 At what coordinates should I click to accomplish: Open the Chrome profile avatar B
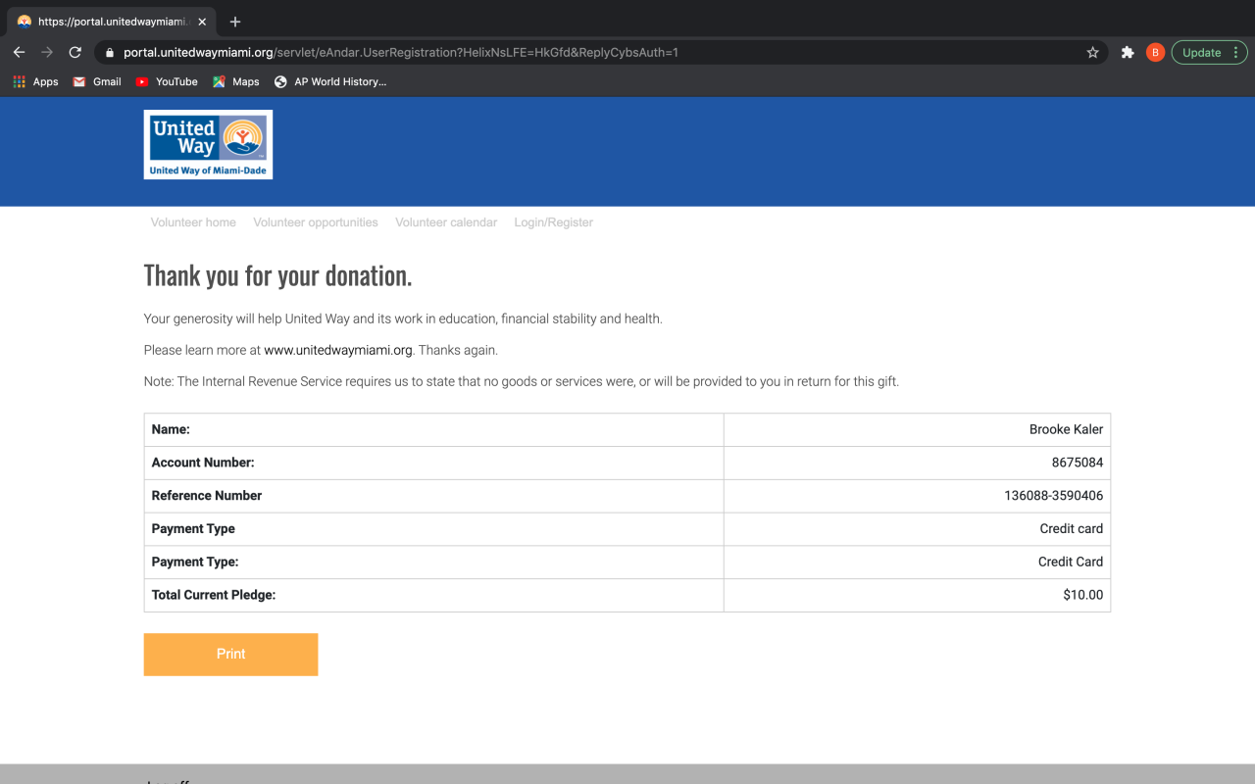coord(1155,53)
